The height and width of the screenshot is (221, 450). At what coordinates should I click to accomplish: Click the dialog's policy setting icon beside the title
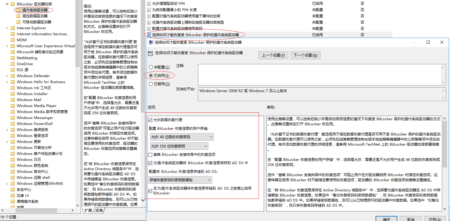click(x=150, y=53)
